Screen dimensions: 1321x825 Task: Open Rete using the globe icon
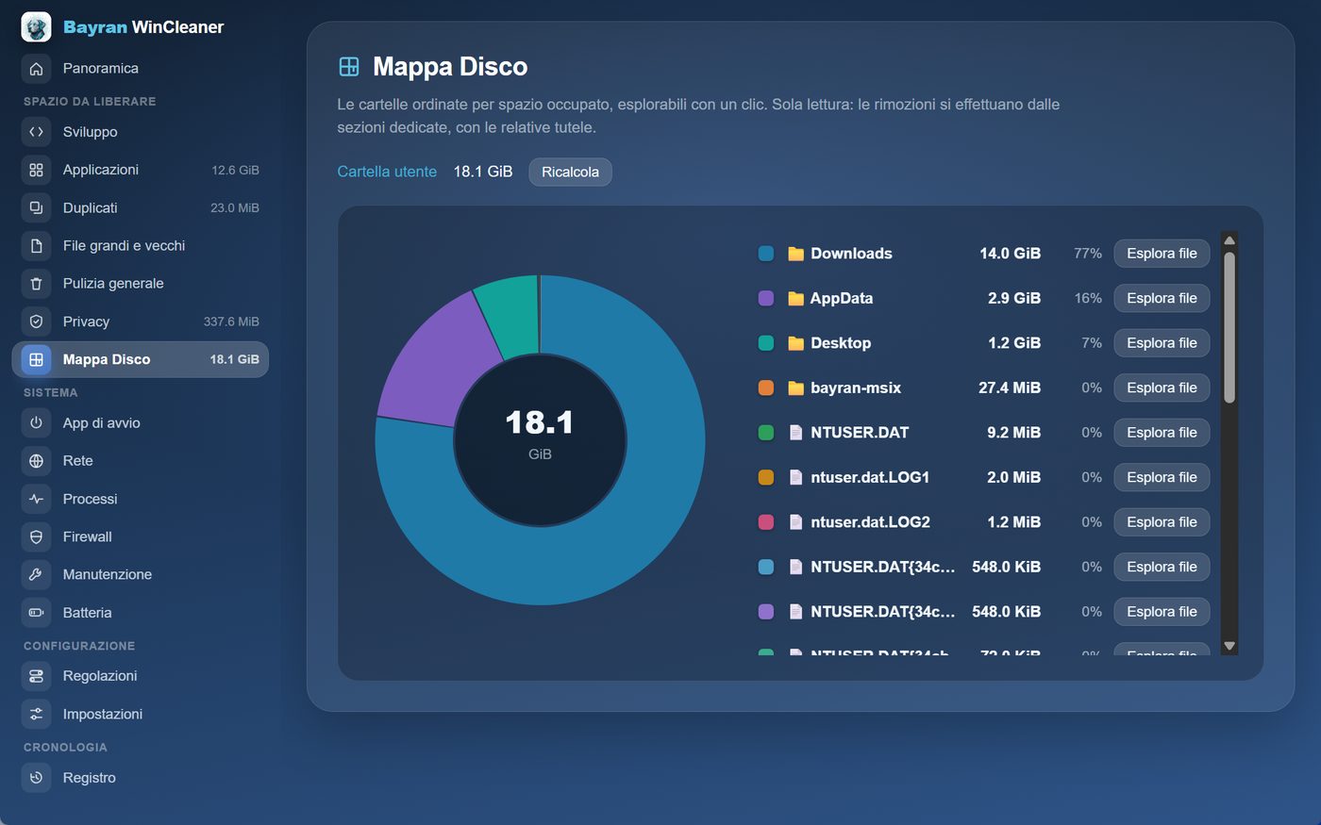(x=36, y=461)
